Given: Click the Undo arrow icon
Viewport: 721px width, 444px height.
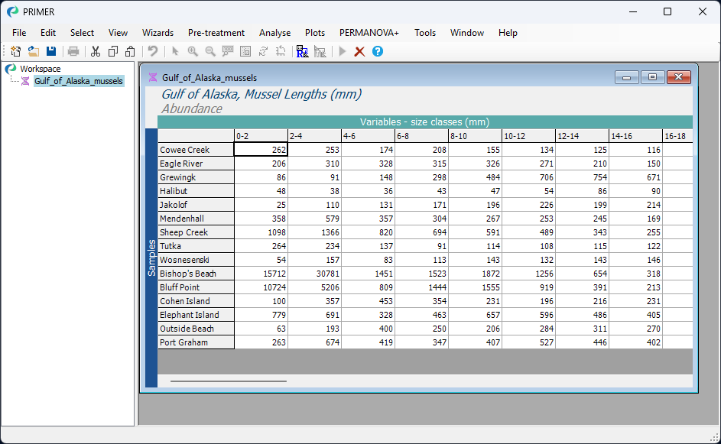Looking at the screenshot, I should [153, 51].
